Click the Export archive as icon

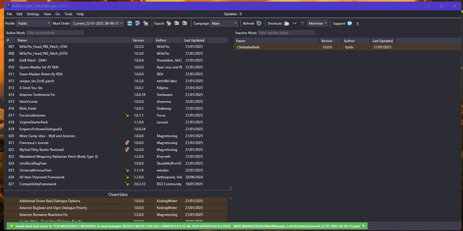coord(185,23)
